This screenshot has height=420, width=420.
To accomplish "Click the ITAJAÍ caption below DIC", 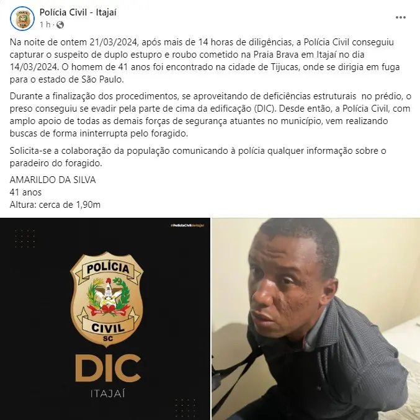I will [x=108, y=394].
